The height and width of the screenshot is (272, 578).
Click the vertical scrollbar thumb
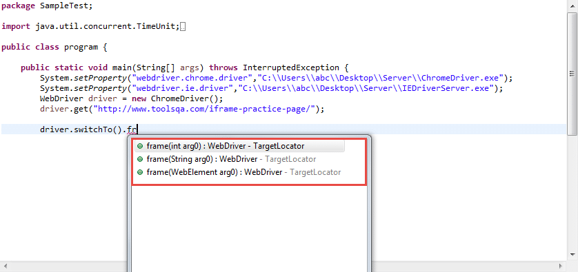572,73
